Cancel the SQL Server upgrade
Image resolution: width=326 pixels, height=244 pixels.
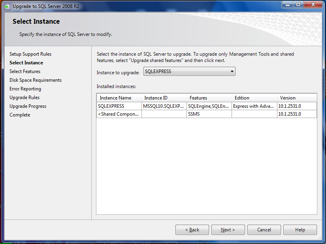[264, 230]
